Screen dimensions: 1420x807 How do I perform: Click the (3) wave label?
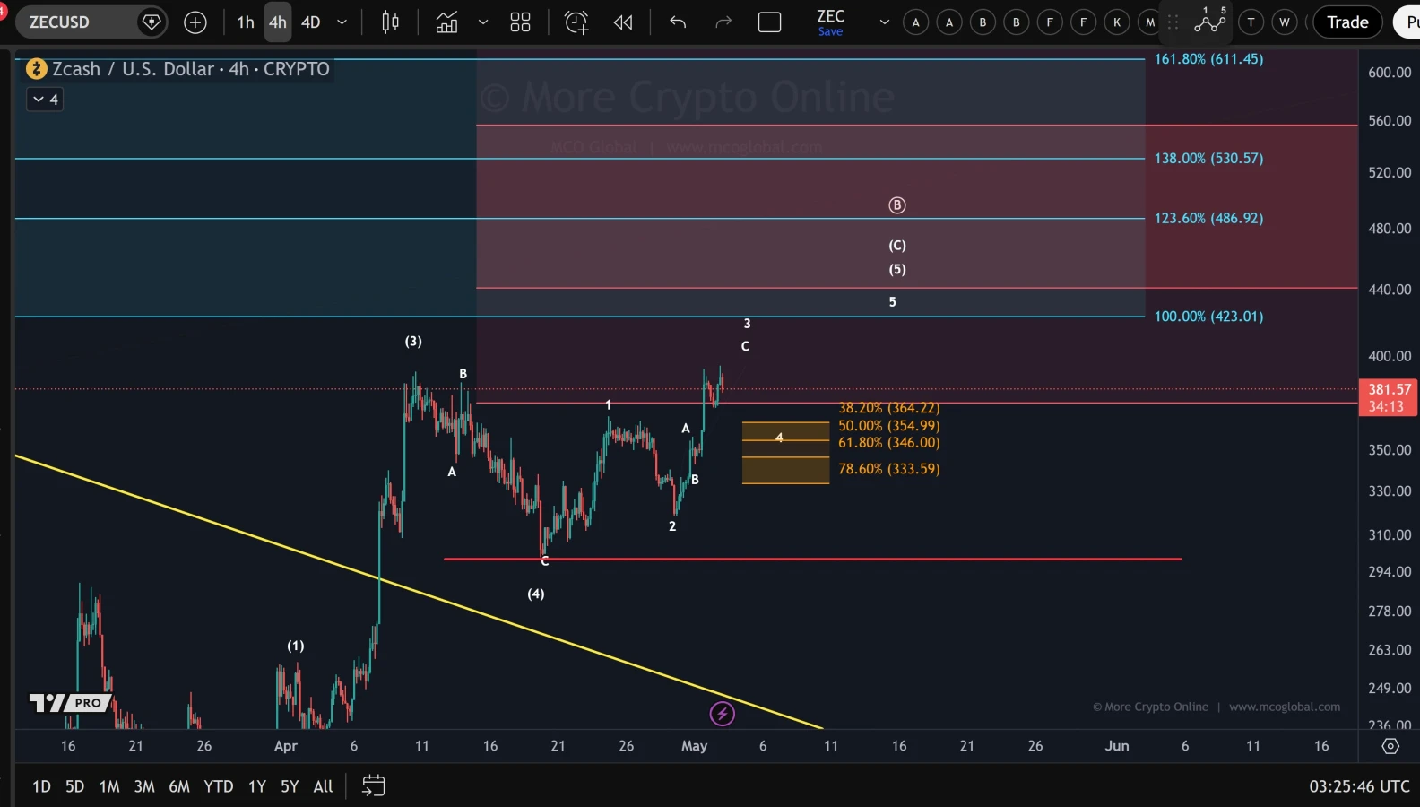point(412,342)
